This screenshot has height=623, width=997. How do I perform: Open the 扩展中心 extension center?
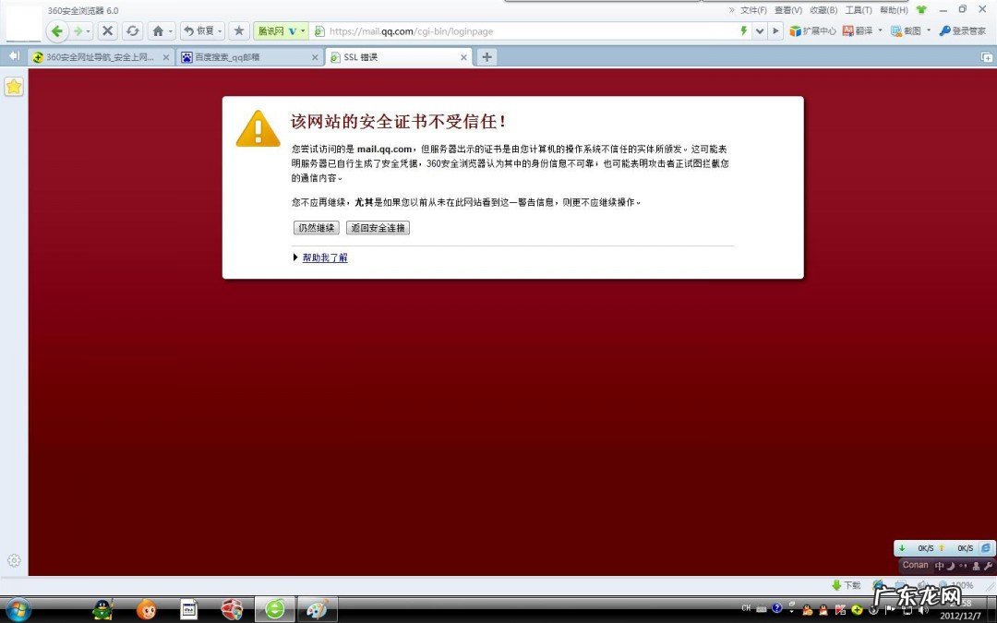pyautogui.click(x=816, y=30)
